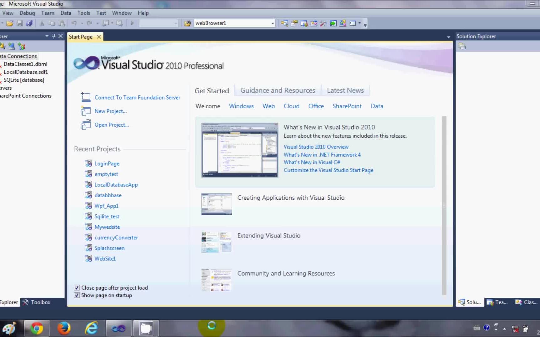Click the Start Page green arrow toolbar icon

click(x=333, y=23)
